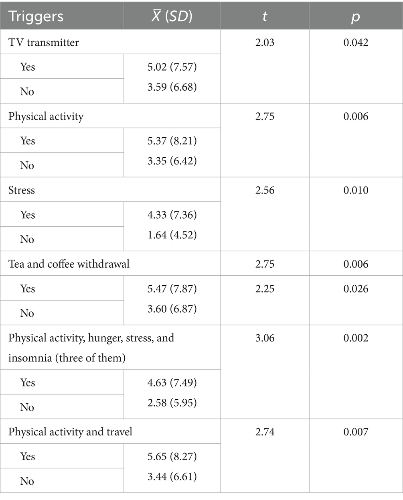Screen dimensions: 403x500
Task: Click the 5.02 (7.57) mean value
Action: 172,67
